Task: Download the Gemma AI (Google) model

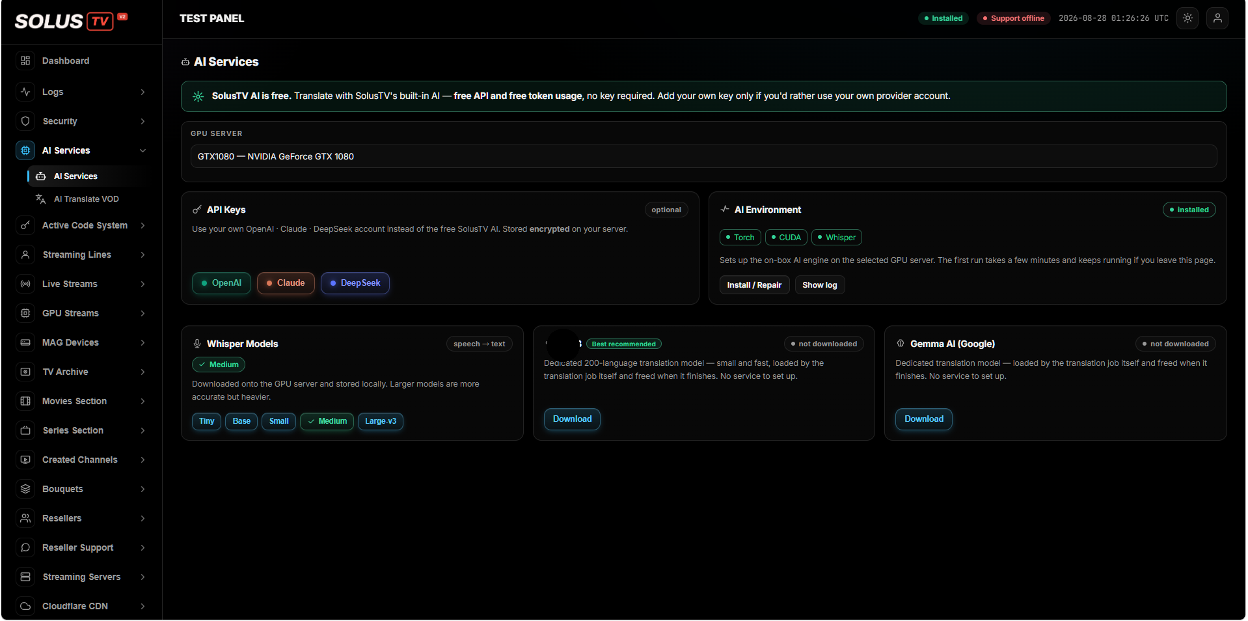Action: pyautogui.click(x=923, y=419)
